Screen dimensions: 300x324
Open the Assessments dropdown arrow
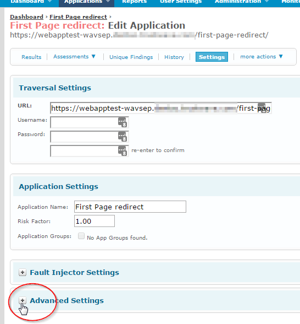[x=93, y=56]
